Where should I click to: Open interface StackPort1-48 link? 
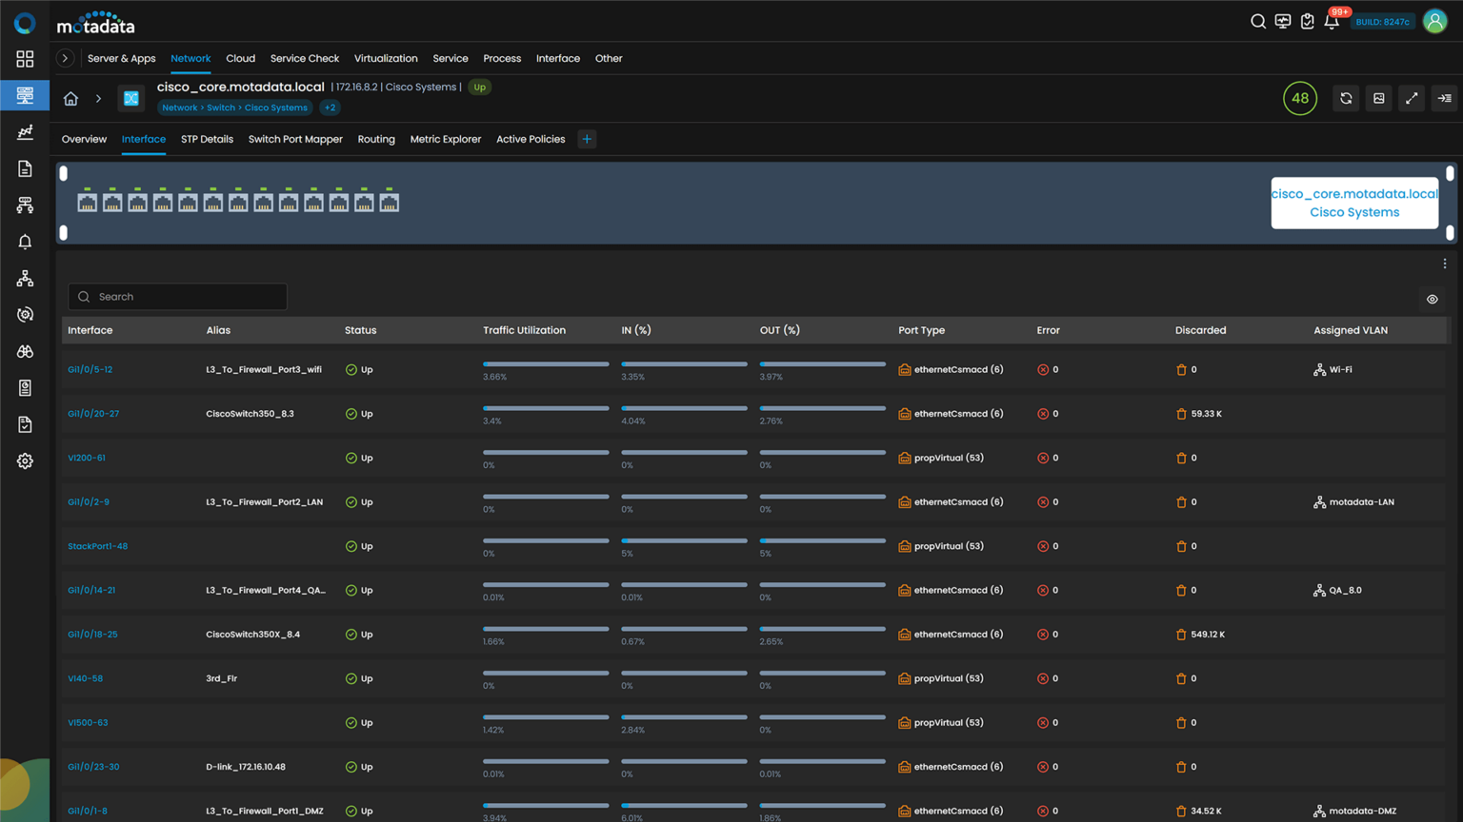[x=97, y=546]
